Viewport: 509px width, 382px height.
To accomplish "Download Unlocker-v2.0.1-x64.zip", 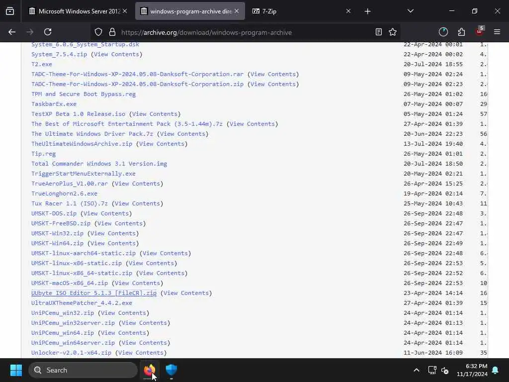I will point(72,353).
